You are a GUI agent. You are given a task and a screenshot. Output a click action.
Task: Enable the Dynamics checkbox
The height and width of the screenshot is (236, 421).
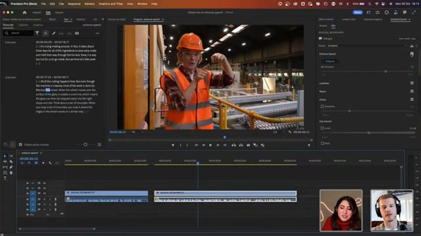click(x=322, y=106)
